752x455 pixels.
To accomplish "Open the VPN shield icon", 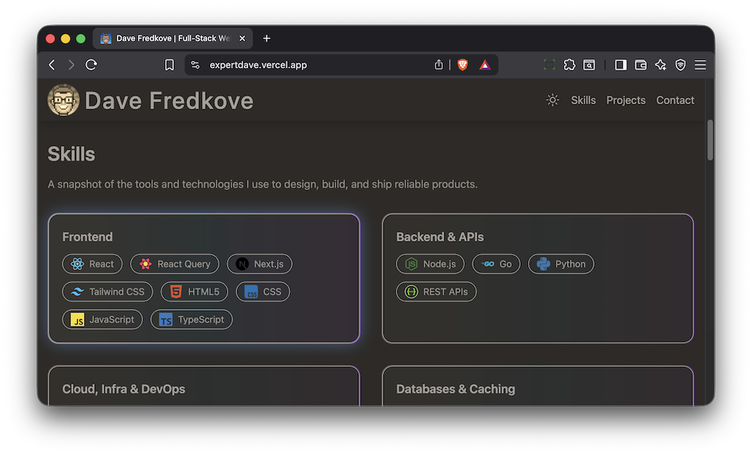I will click(681, 65).
